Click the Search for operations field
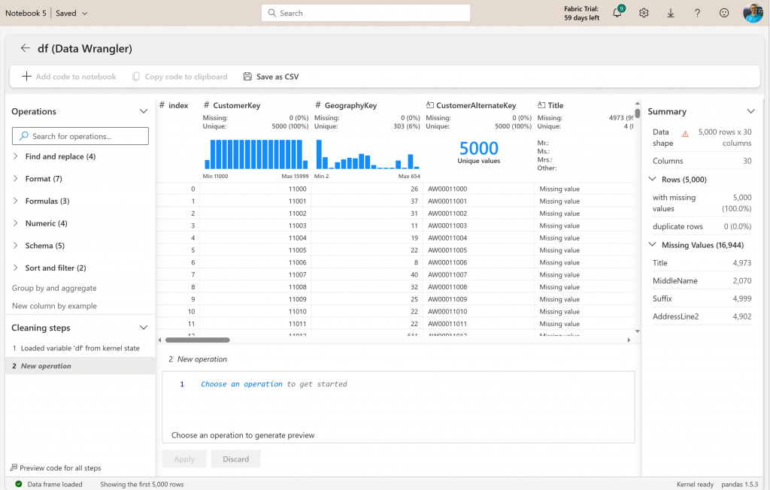770x490 pixels. 80,136
